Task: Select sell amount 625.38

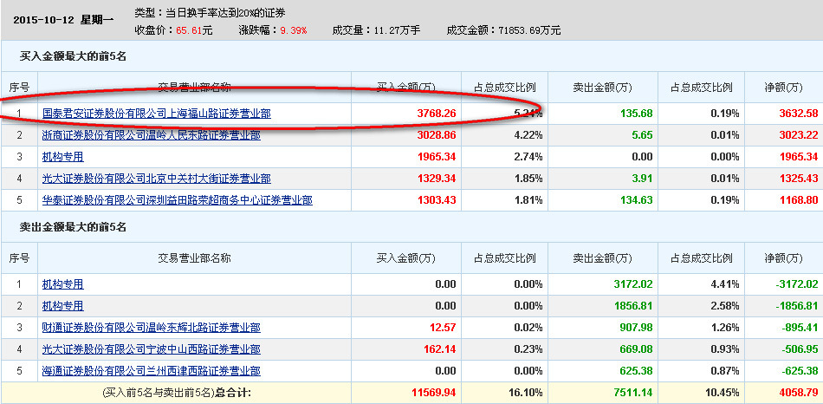Action: tap(636, 371)
